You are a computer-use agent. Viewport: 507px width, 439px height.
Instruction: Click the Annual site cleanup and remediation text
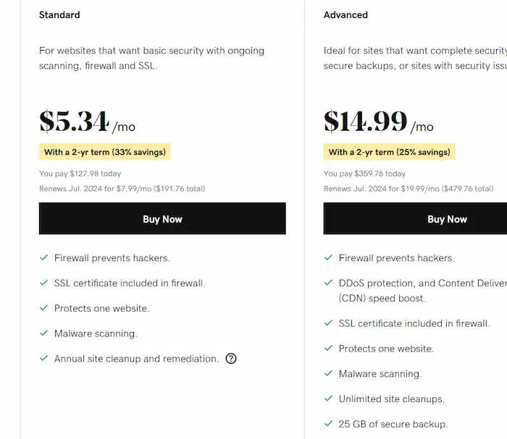[x=136, y=359]
